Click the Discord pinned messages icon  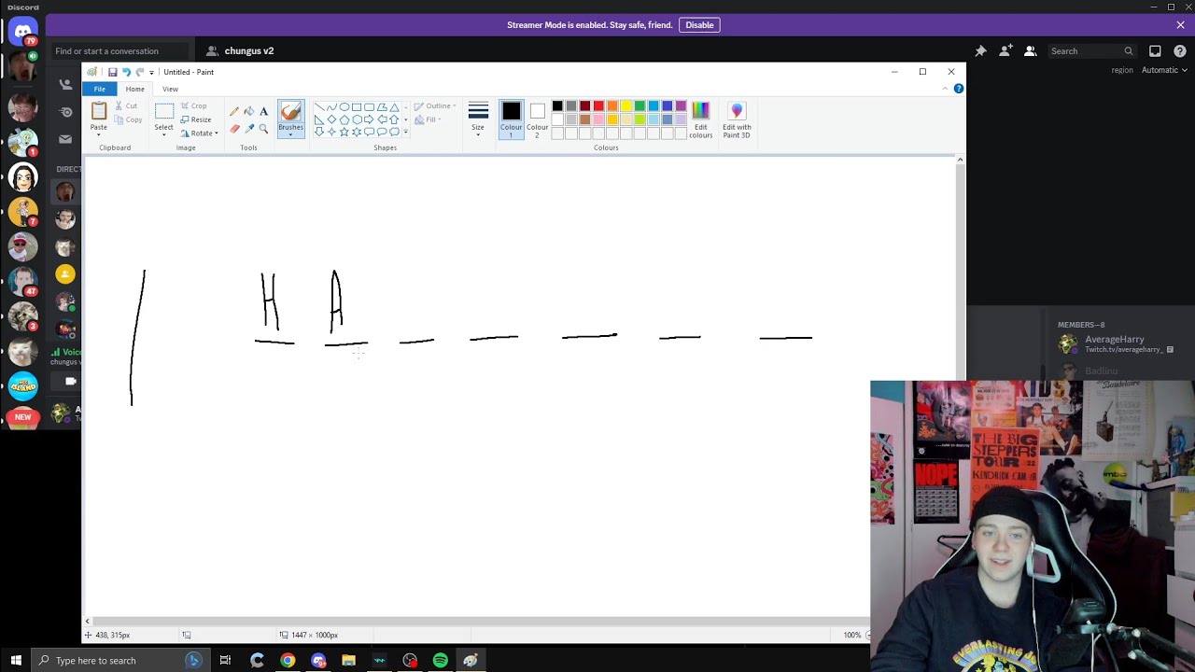980,51
